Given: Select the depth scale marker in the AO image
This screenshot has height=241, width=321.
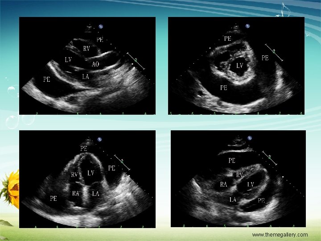Looking at the screenshot, I should coord(136,61).
